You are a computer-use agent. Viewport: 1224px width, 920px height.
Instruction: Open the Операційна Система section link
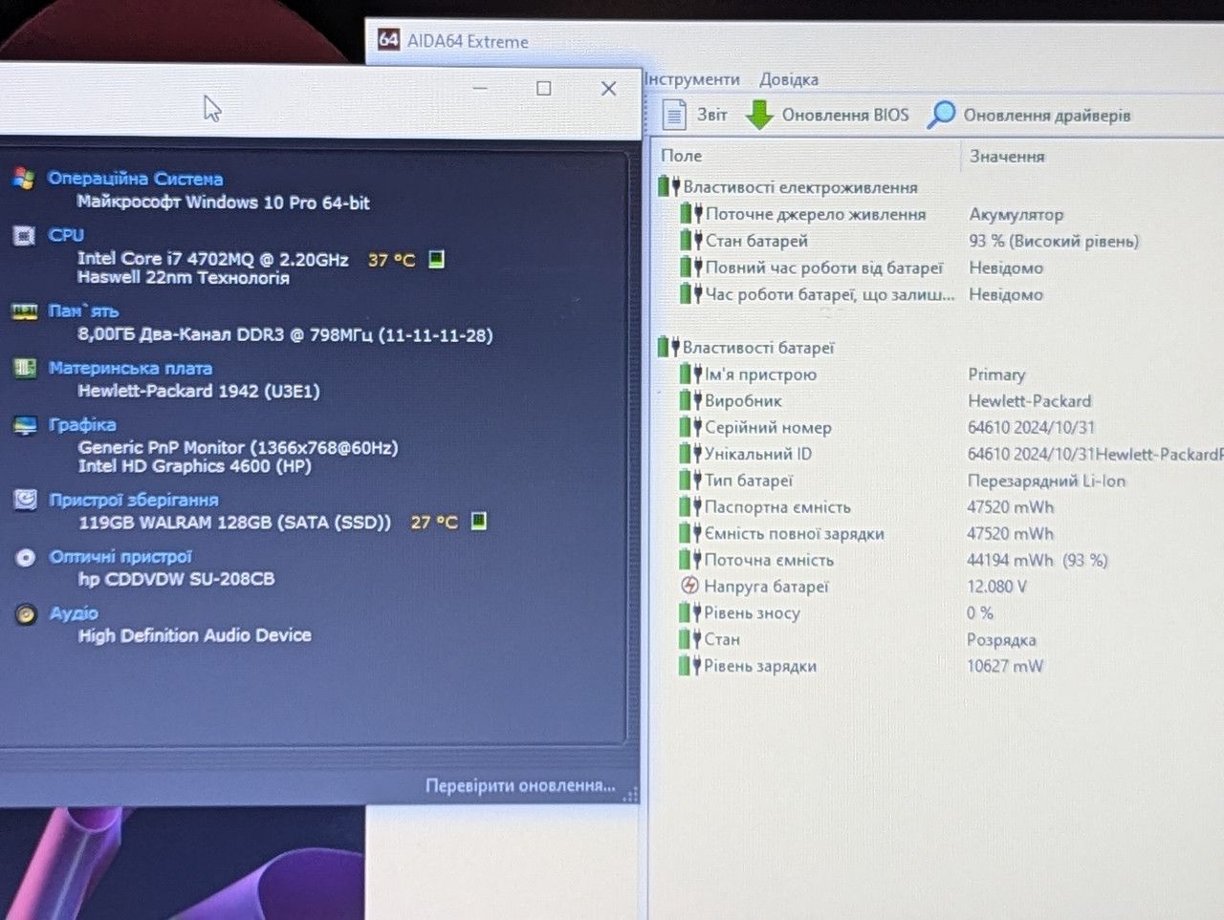tap(135, 179)
